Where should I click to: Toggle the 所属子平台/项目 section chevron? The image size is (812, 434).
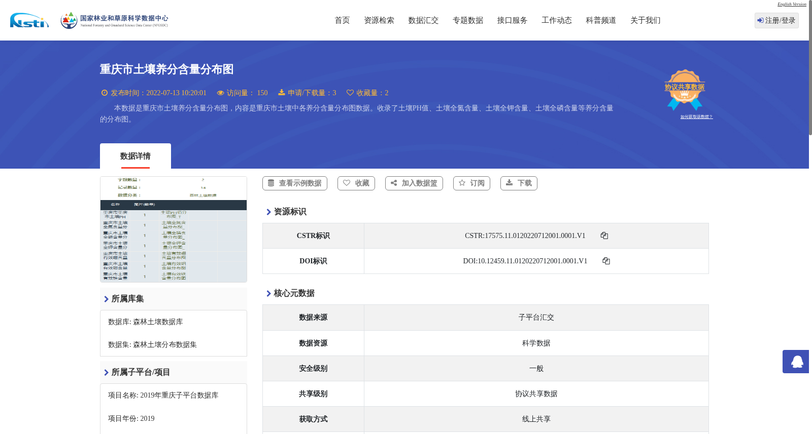click(x=106, y=372)
